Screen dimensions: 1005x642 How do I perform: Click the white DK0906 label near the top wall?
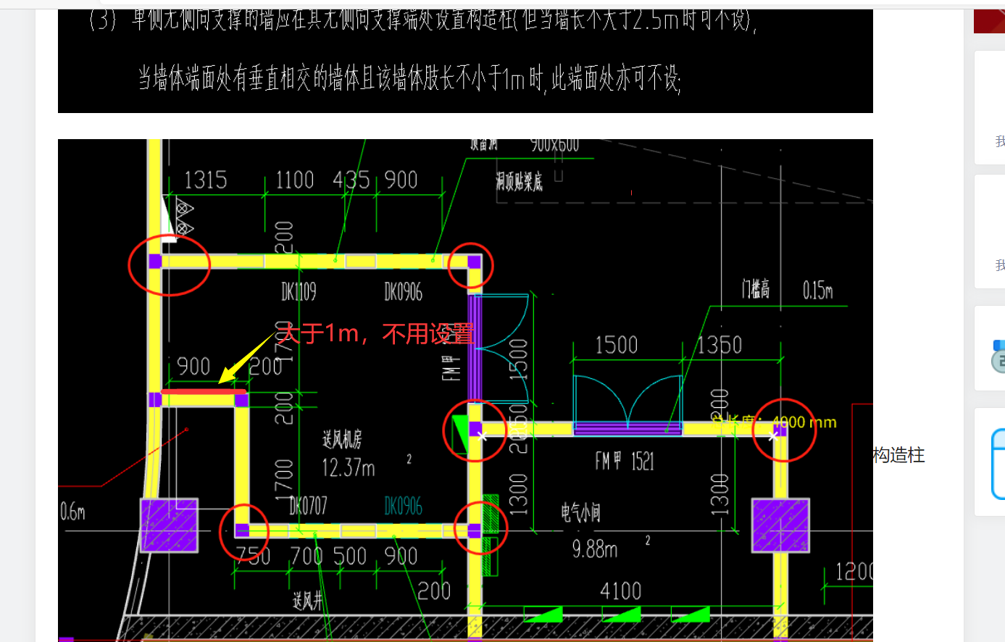pyautogui.click(x=403, y=292)
